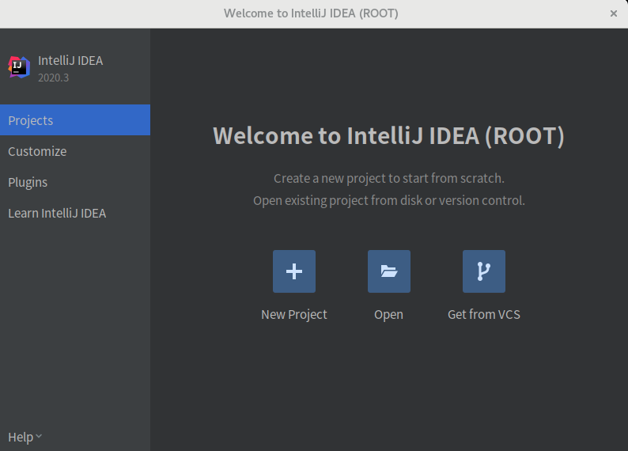Click 'Create a new project to start from scratch.'
The image size is (628, 451).
(389, 178)
